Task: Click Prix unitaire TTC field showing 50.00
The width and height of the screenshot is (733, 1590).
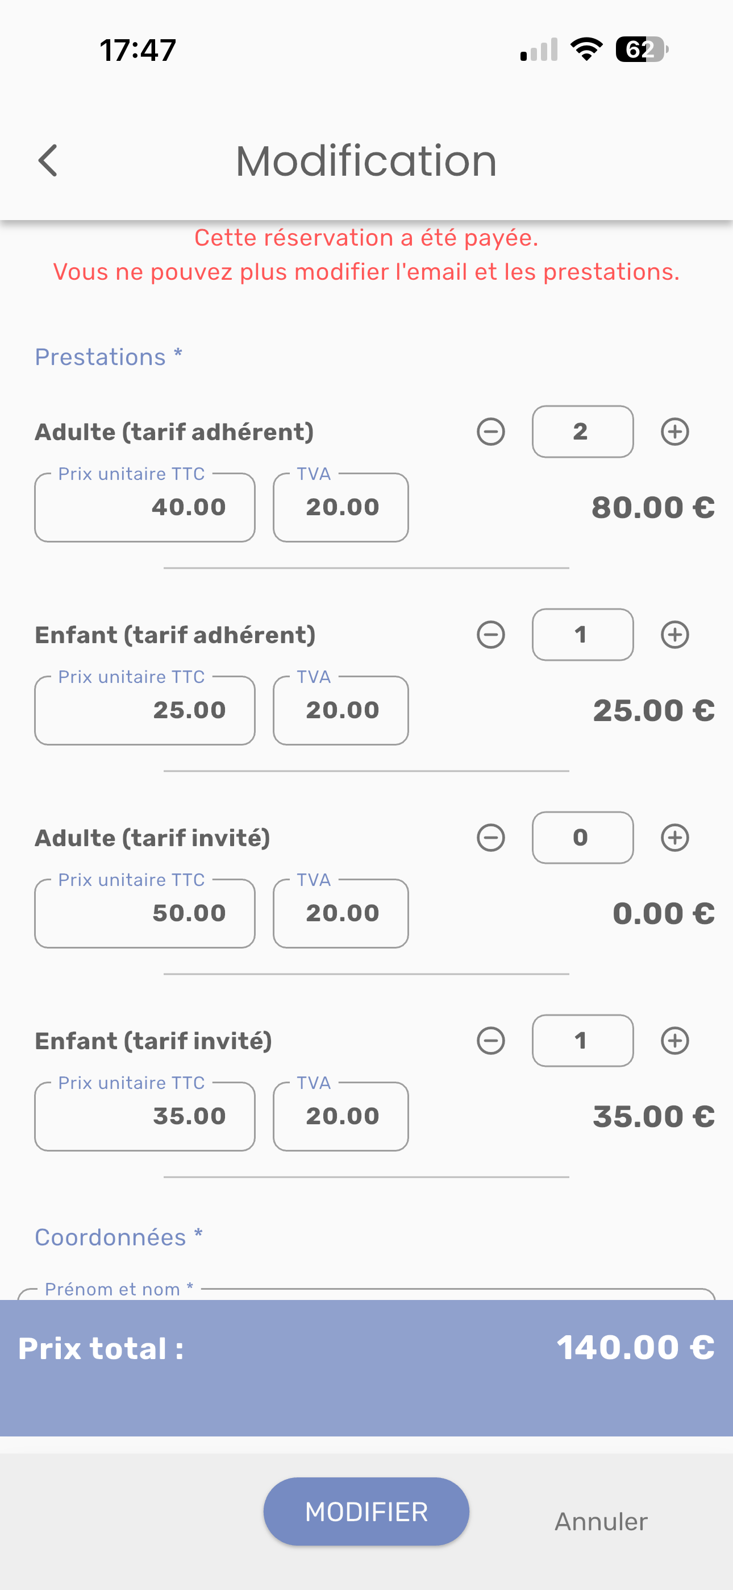Action: (145, 914)
